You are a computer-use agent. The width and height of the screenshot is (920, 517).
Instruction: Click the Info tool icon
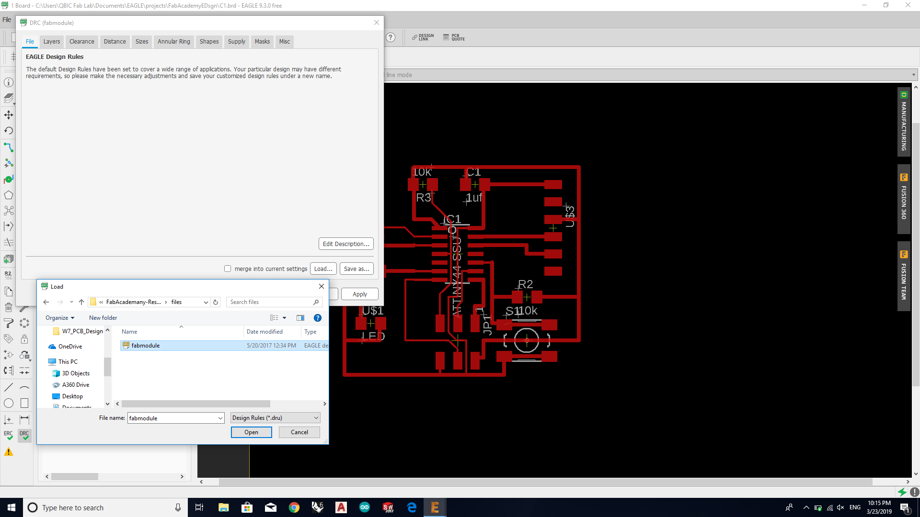point(9,82)
